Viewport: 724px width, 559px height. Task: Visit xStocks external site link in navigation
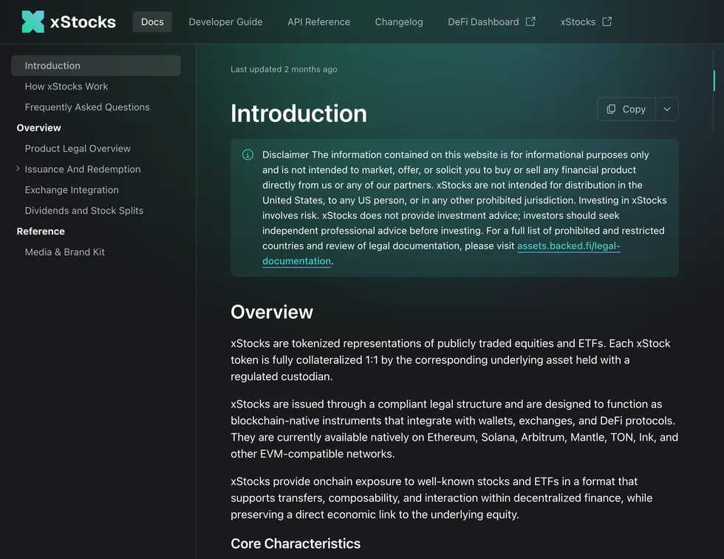tap(586, 21)
